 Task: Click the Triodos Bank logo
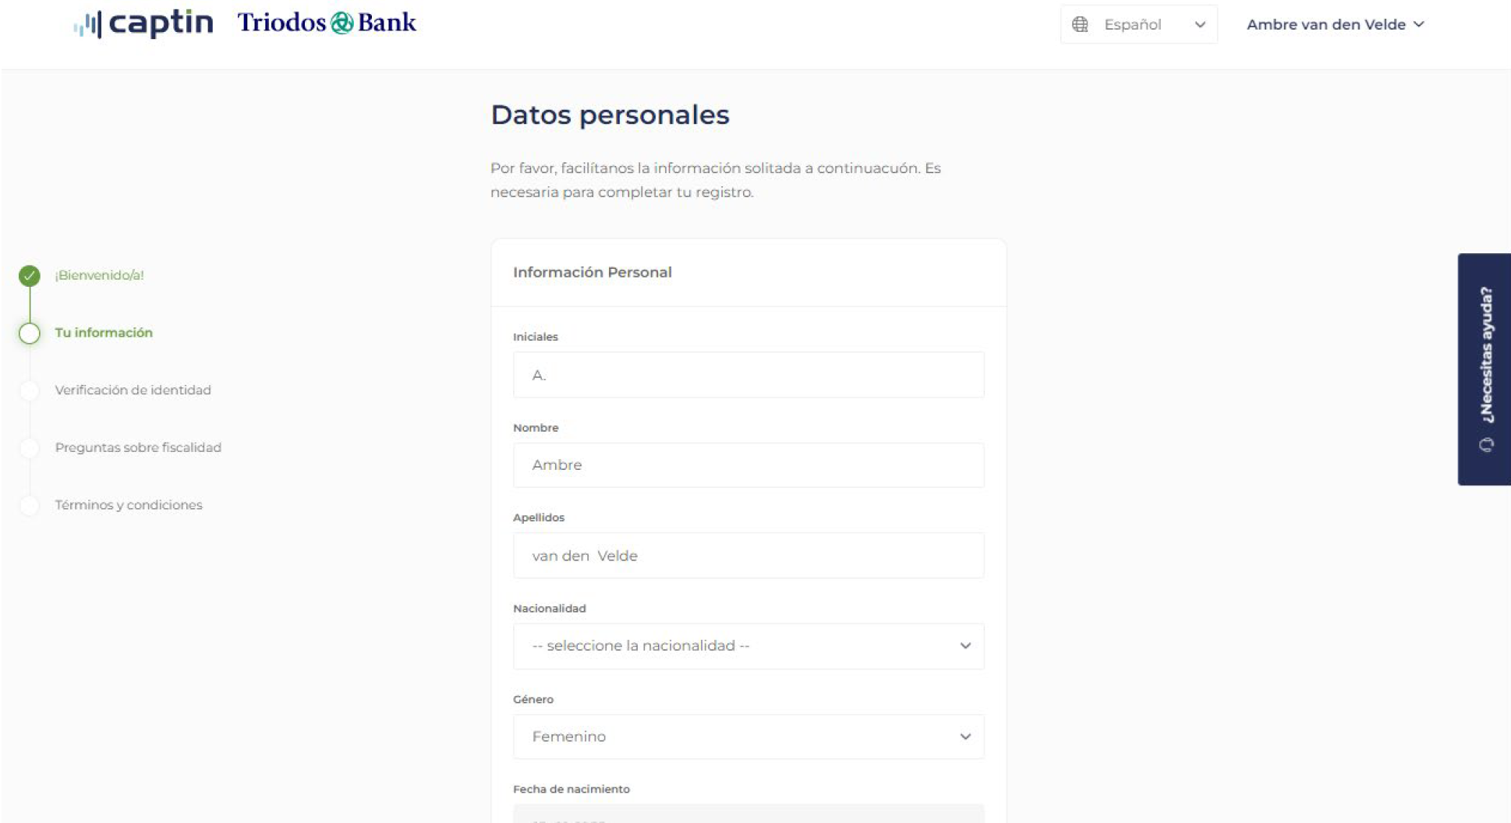coord(327,23)
